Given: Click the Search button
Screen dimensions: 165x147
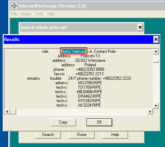Looking at the screenshot, I should click(48, 135).
